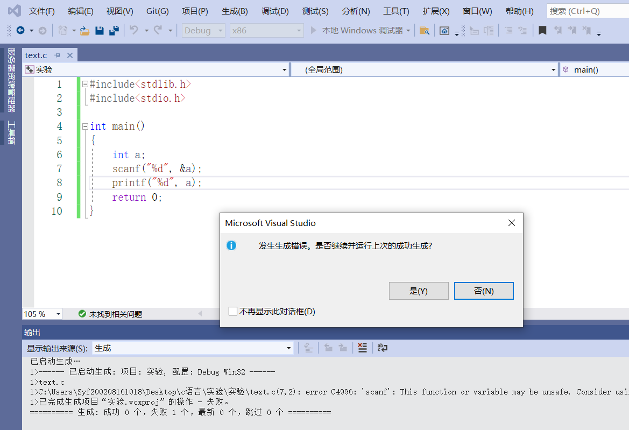
Task: Expand the navigate backward history dropdown arrow
Action: (32, 31)
